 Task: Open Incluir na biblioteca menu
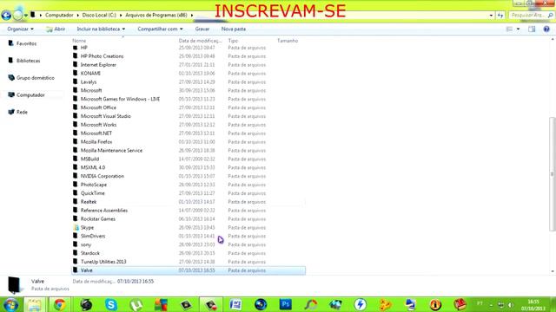click(x=101, y=29)
